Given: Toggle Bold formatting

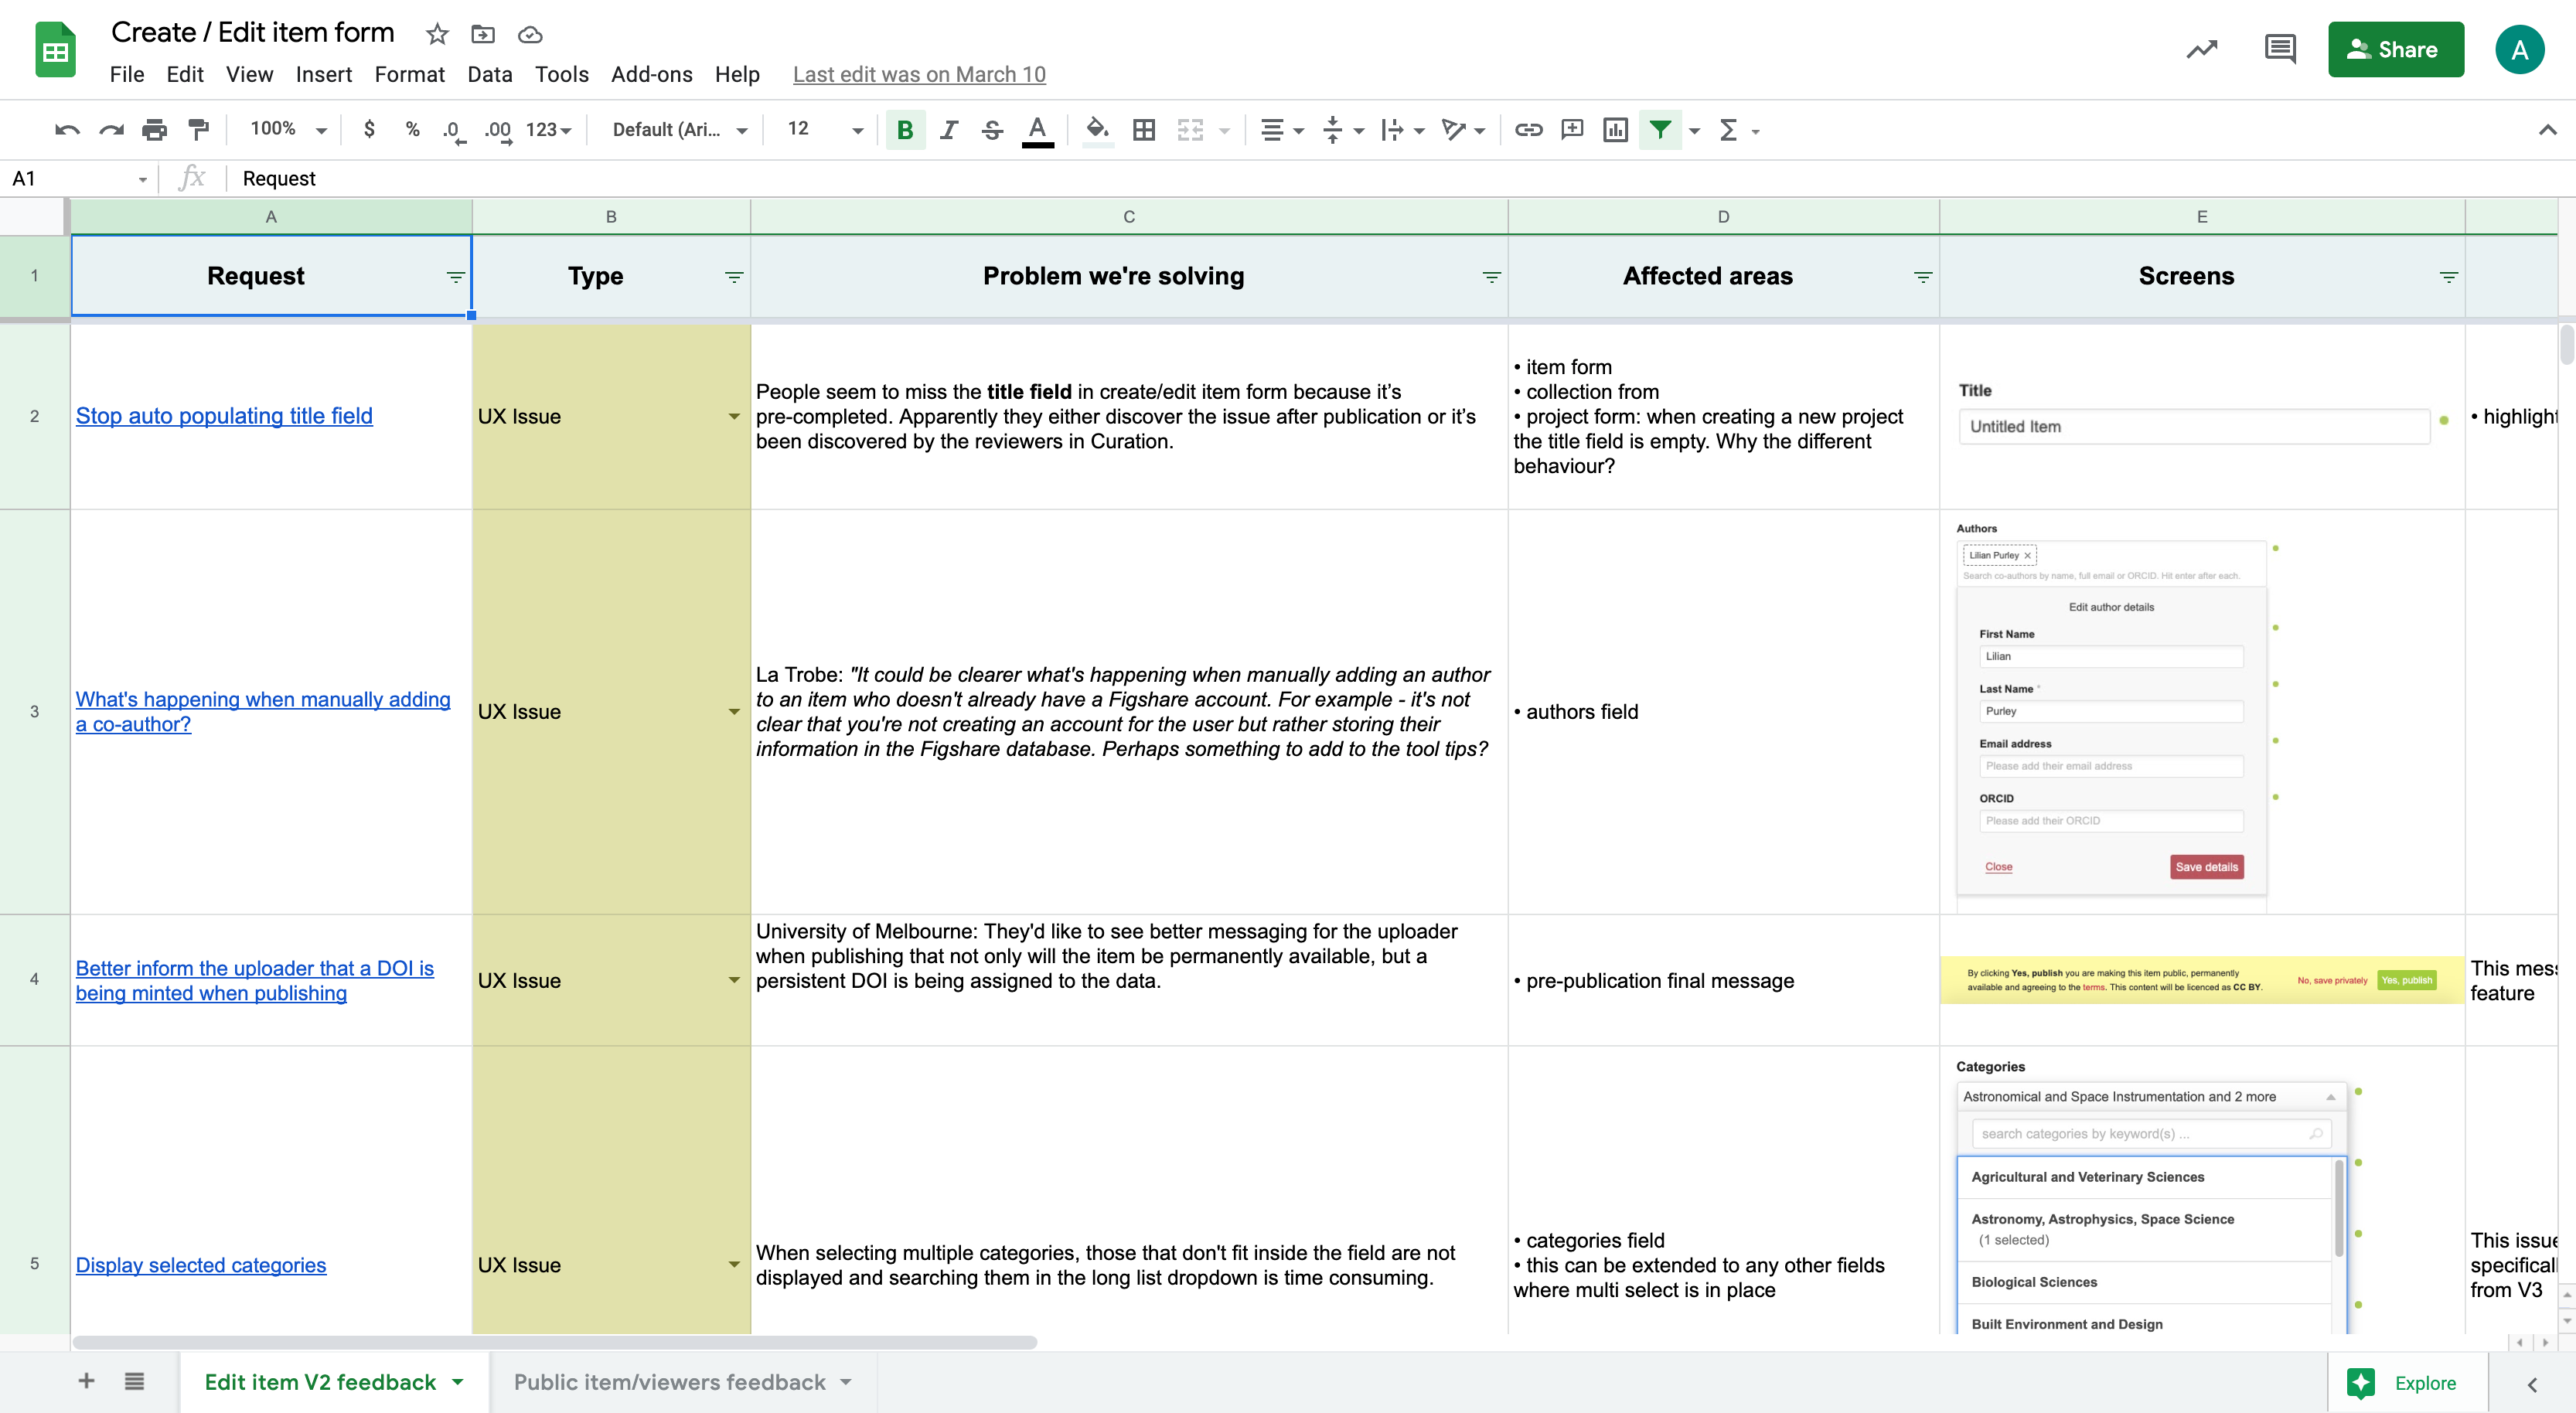Looking at the screenshot, I should tap(905, 130).
